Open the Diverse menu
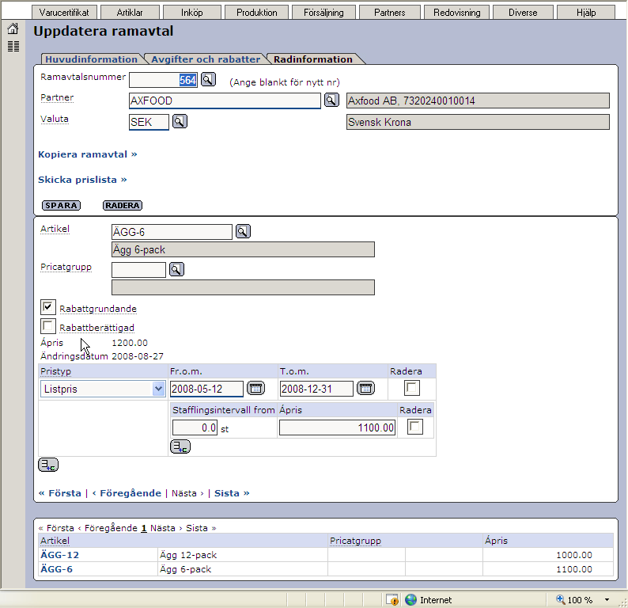 (523, 13)
